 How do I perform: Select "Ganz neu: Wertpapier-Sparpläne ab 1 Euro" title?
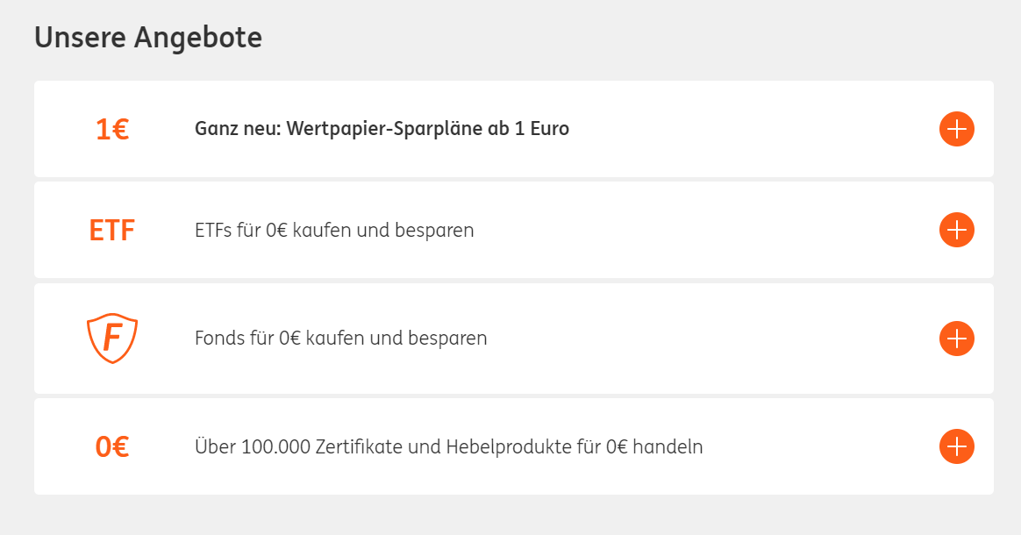coord(382,129)
